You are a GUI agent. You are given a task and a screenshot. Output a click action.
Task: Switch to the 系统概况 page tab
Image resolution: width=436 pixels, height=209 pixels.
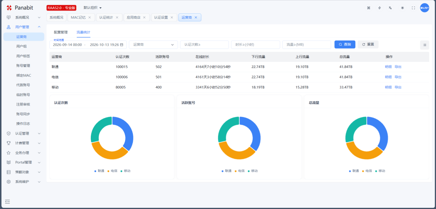(x=57, y=17)
